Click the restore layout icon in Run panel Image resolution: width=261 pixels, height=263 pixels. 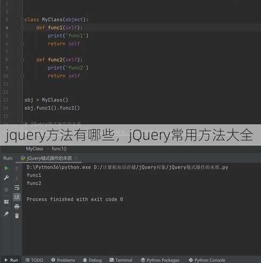tap(6, 202)
